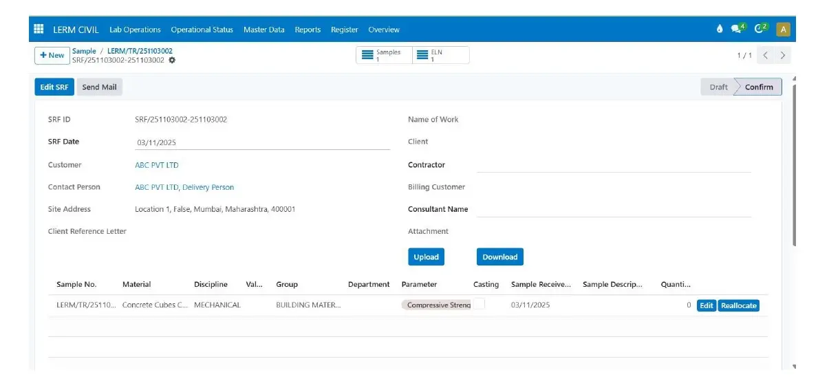Click the gear icon beside SRF record name
The image size is (818, 390).
point(172,61)
